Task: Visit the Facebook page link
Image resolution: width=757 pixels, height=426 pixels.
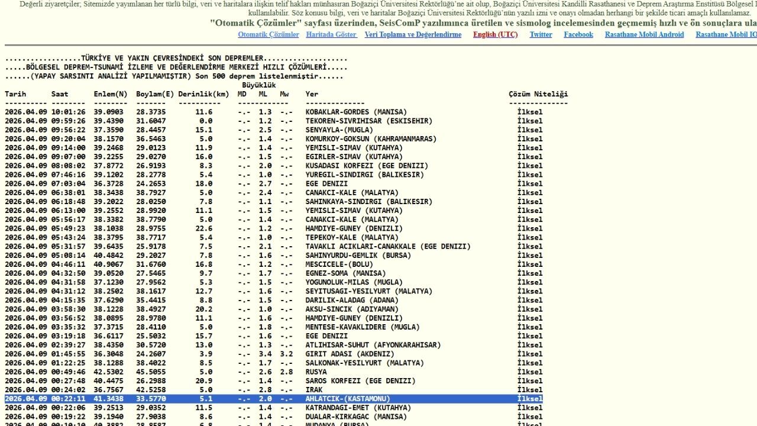Action: tap(578, 35)
